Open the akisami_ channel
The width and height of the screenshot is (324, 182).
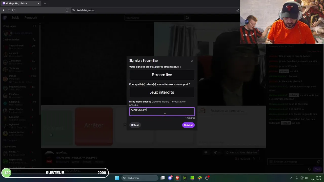[20, 55]
